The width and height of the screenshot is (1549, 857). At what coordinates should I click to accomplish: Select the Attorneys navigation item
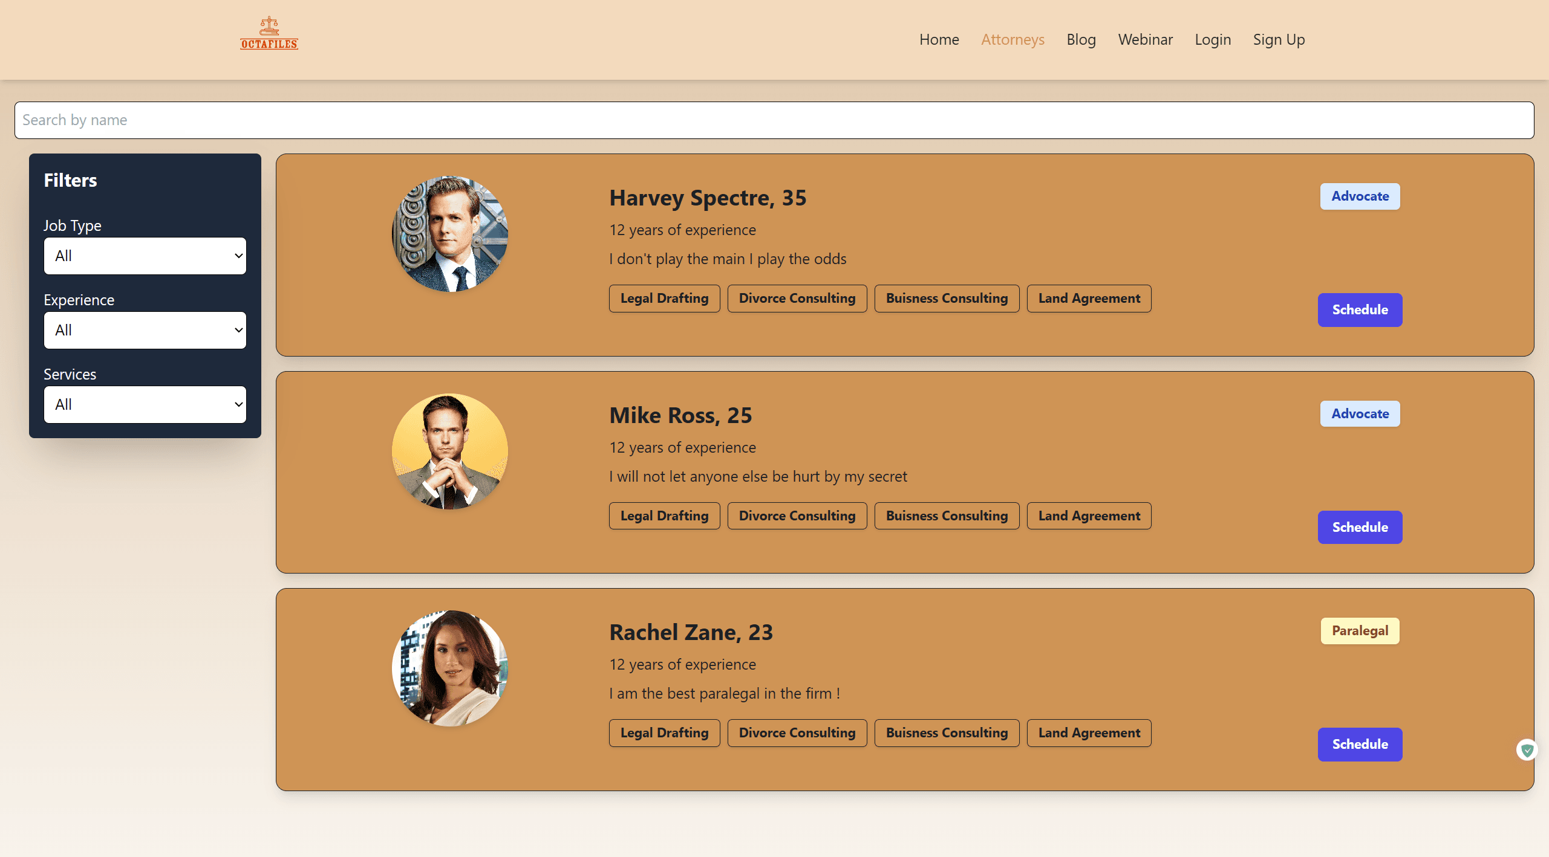pyautogui.click(x=1013, y=39)
